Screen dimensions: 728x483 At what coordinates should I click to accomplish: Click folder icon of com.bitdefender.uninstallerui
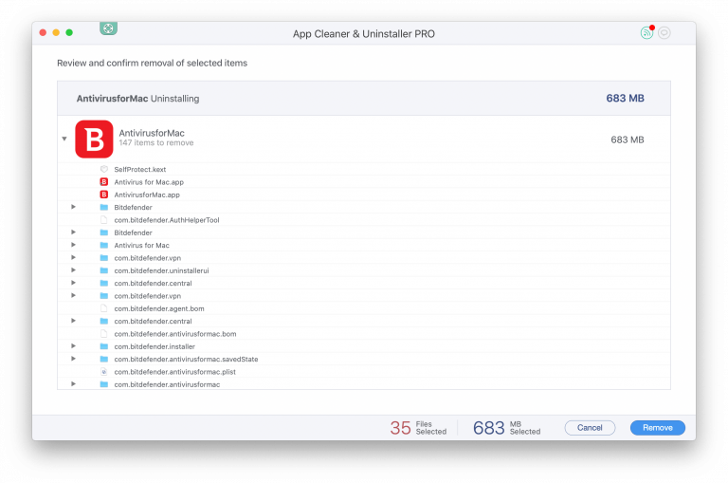click(104, 270)
